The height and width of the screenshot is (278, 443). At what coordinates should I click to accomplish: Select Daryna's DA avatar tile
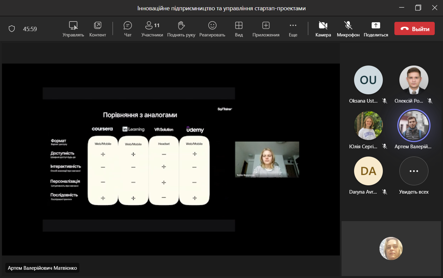pyautogui.click(x=368, y=171)
